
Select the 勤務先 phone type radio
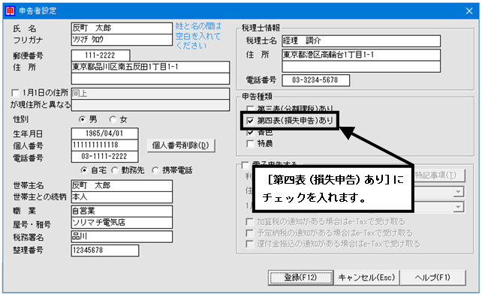(115, 170)
